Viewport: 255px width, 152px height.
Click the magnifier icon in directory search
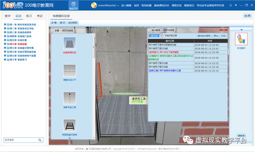[40, 140]
